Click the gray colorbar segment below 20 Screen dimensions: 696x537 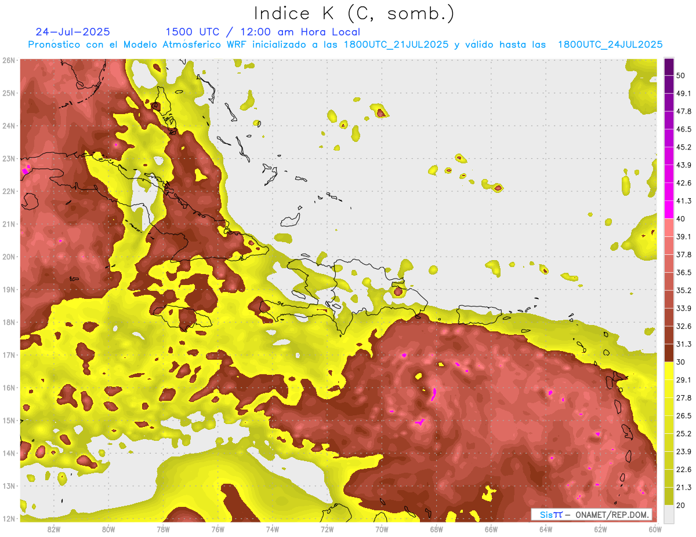(669, 513)
